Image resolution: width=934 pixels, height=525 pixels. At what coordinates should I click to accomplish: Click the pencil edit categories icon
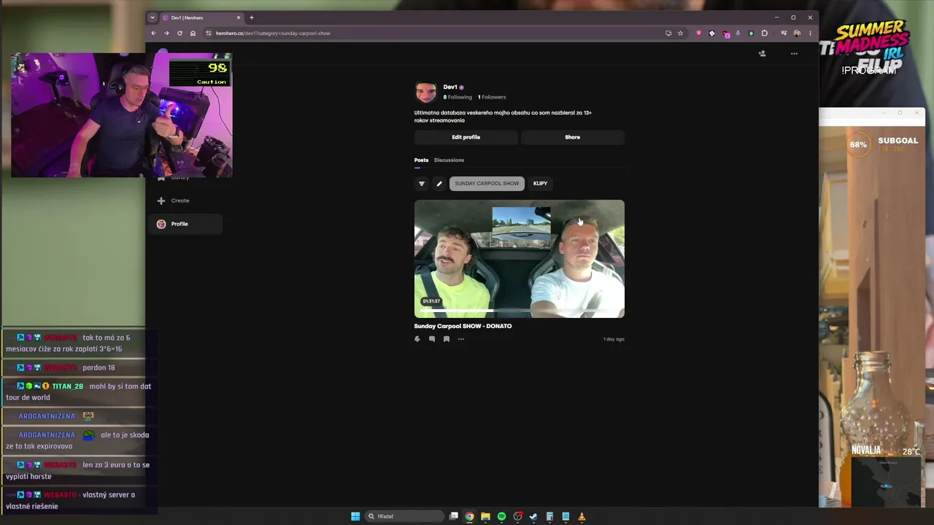pos(439,184)
